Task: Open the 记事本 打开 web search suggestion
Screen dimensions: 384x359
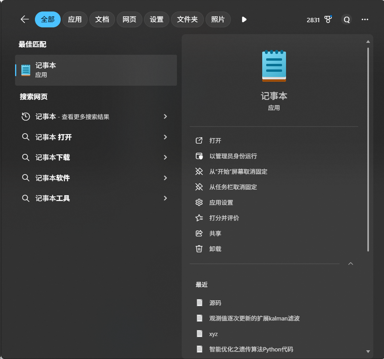Action: click(x=96, y=137)
